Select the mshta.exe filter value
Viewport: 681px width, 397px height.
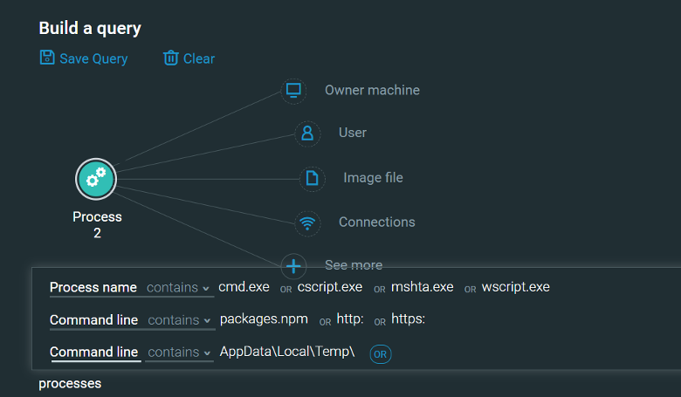coord(423,287)
